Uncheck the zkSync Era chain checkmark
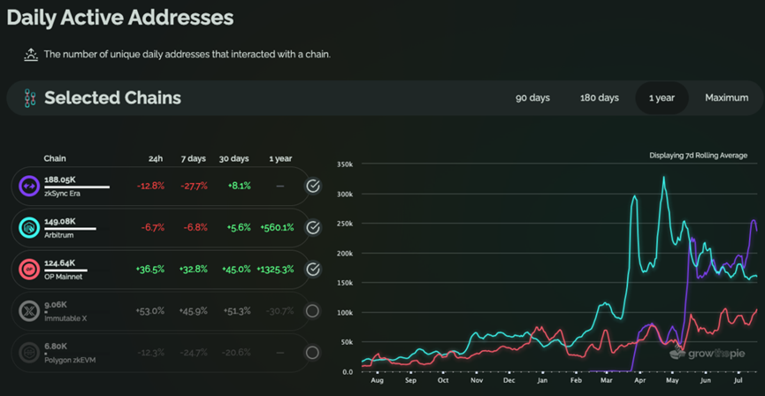Viewport: 765px width, 396px height. (x=313, y=187)
